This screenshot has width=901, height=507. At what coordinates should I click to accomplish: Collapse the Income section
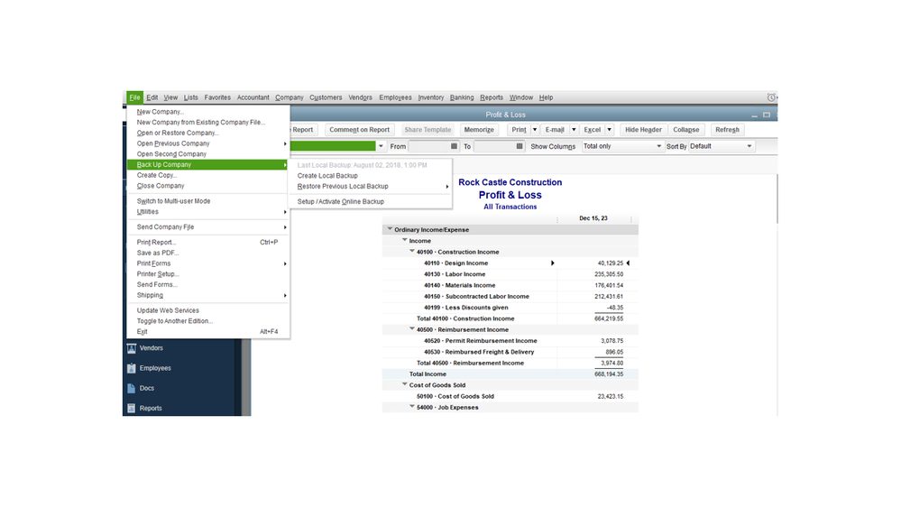405,240
